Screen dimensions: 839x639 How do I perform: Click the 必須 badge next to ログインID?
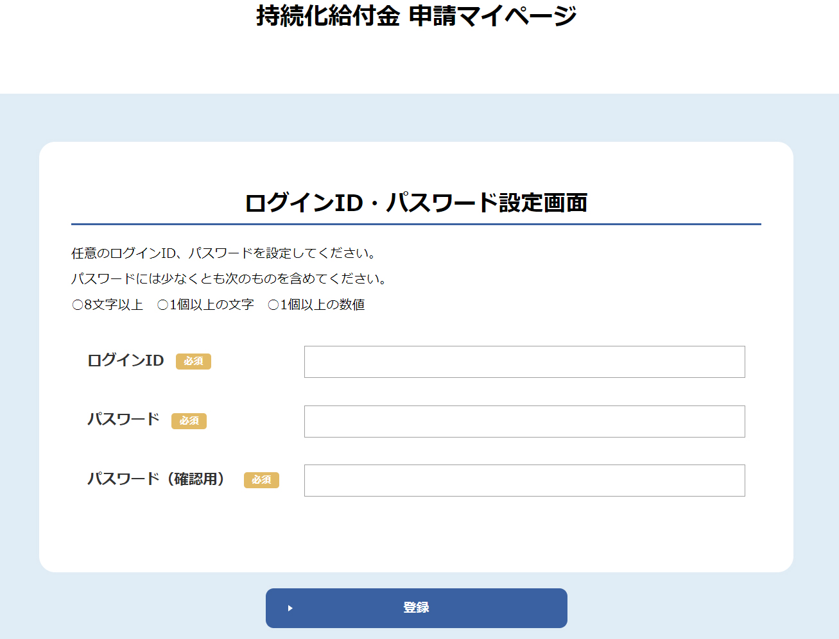193,361
